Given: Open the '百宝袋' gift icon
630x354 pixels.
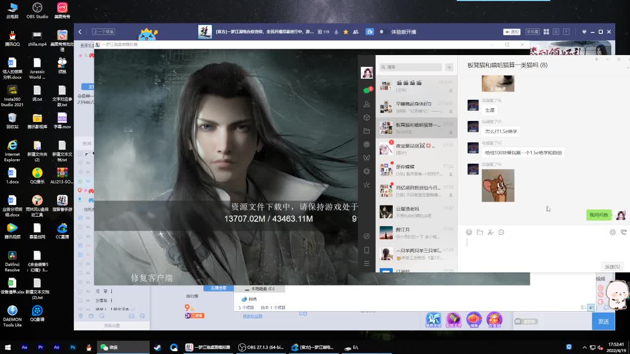Looking at the screenshot, I should (x=494, y=320).
